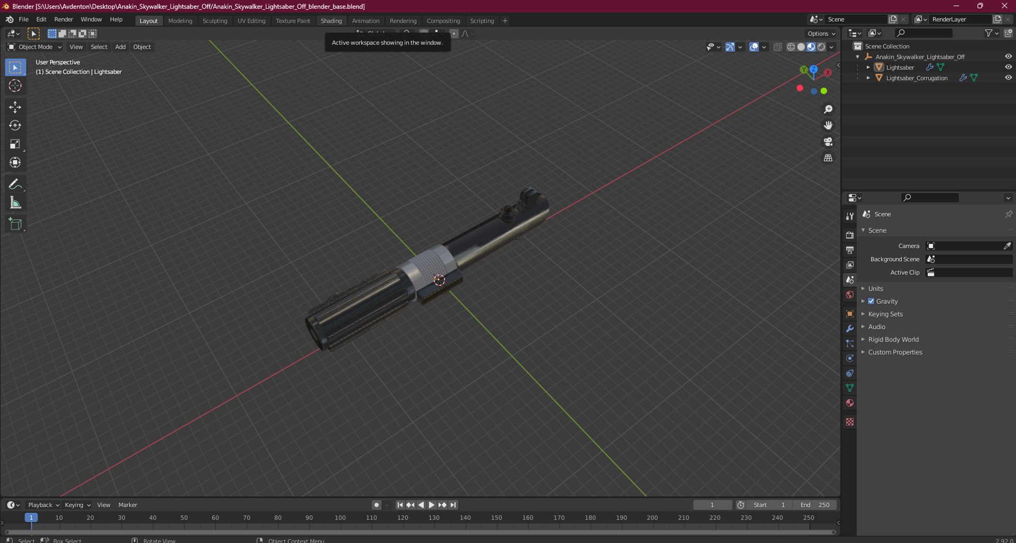
Task: Choose the Move tool
Action: pos(15,107)
